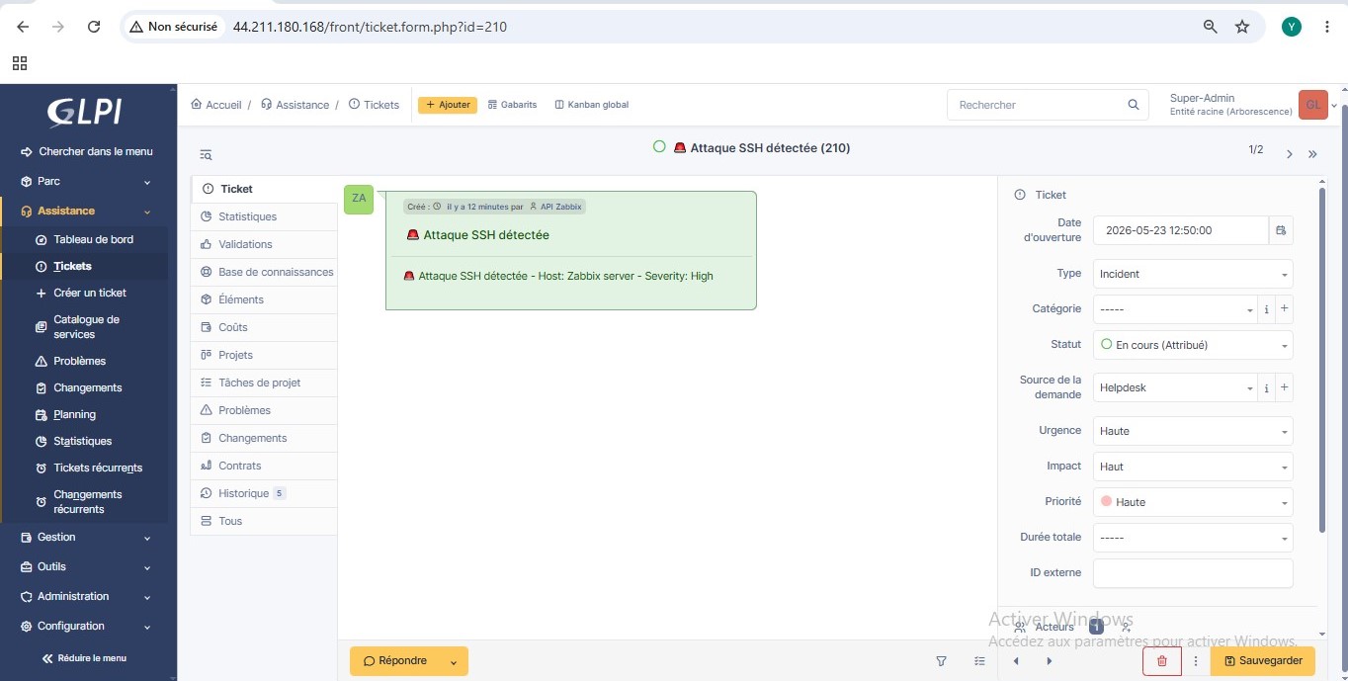
Task: Click the GLPI logo
Action: tap(86, 112)
